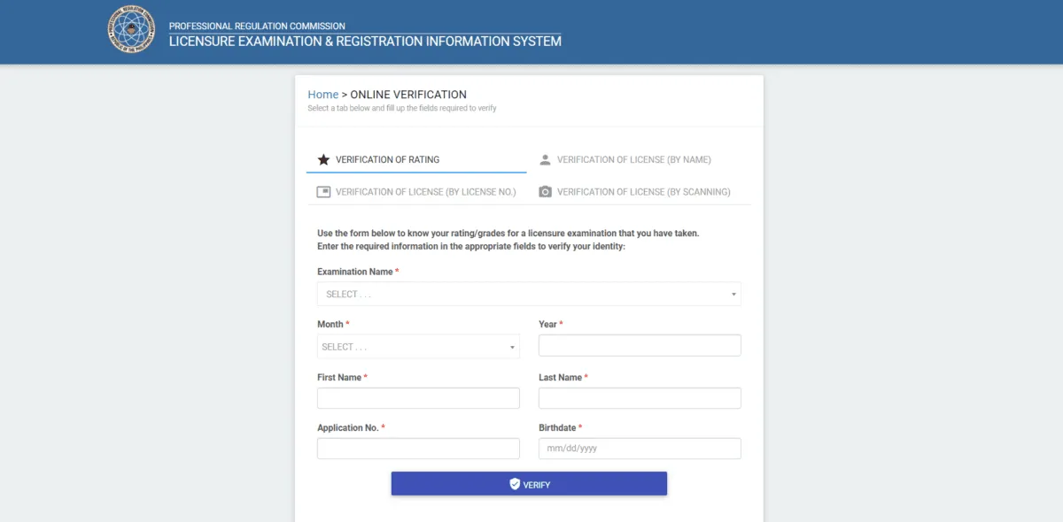Click the star icon for rating verification
1063x522 pixels.
323,160
